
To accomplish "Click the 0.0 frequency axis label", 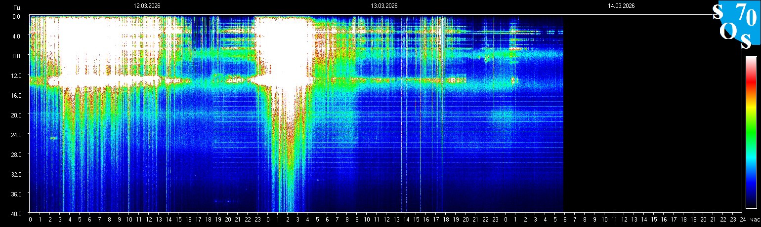I will click(x=16, y=16).
